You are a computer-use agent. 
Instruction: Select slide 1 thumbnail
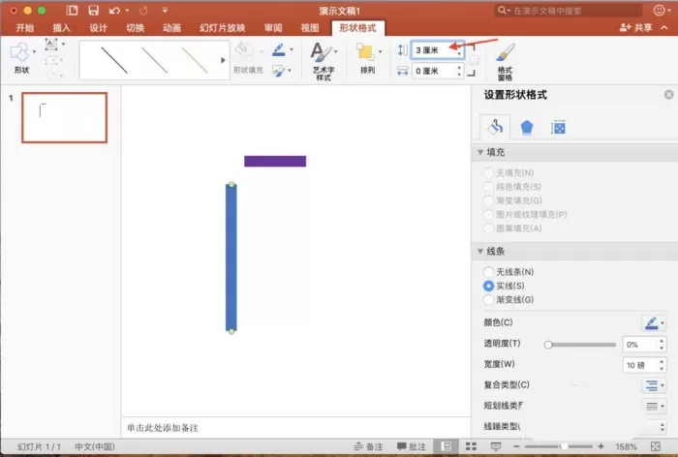[65, 117]
